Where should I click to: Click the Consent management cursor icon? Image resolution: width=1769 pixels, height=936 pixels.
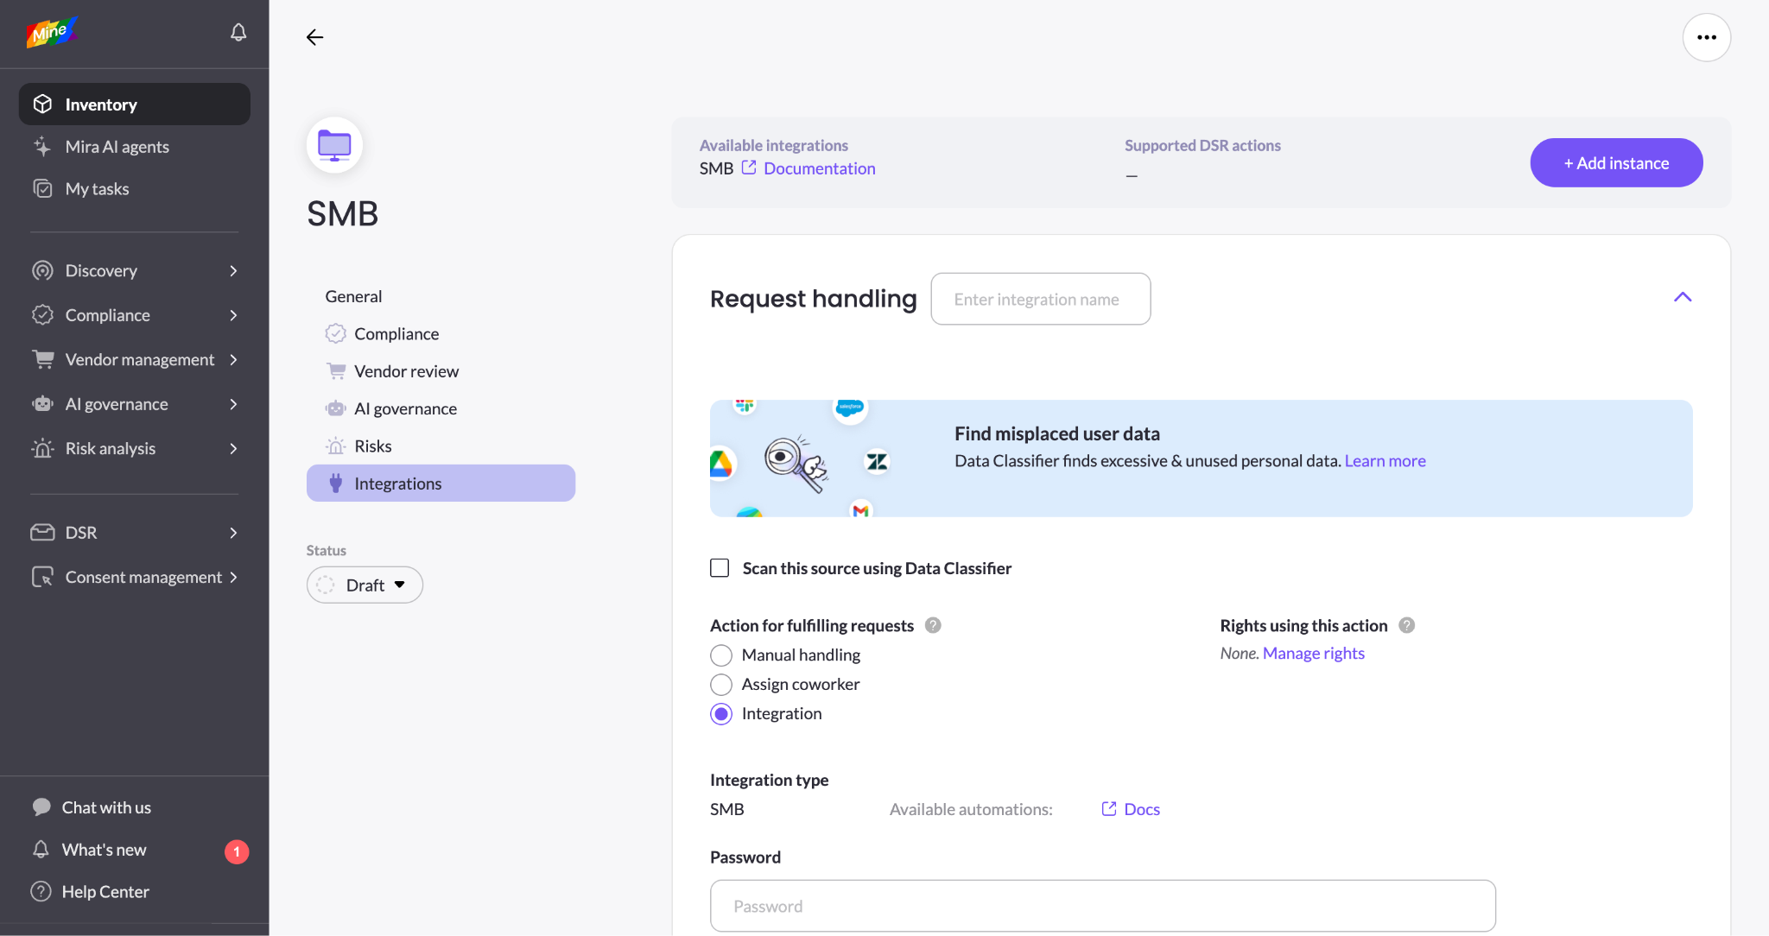pos(42,577)
